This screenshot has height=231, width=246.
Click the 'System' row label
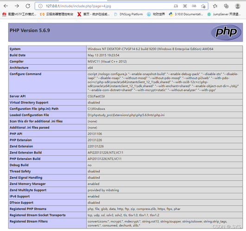15,49
